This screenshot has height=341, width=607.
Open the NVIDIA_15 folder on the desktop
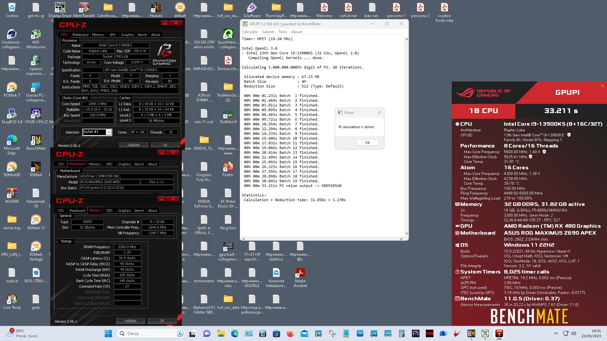pos(204,142)
